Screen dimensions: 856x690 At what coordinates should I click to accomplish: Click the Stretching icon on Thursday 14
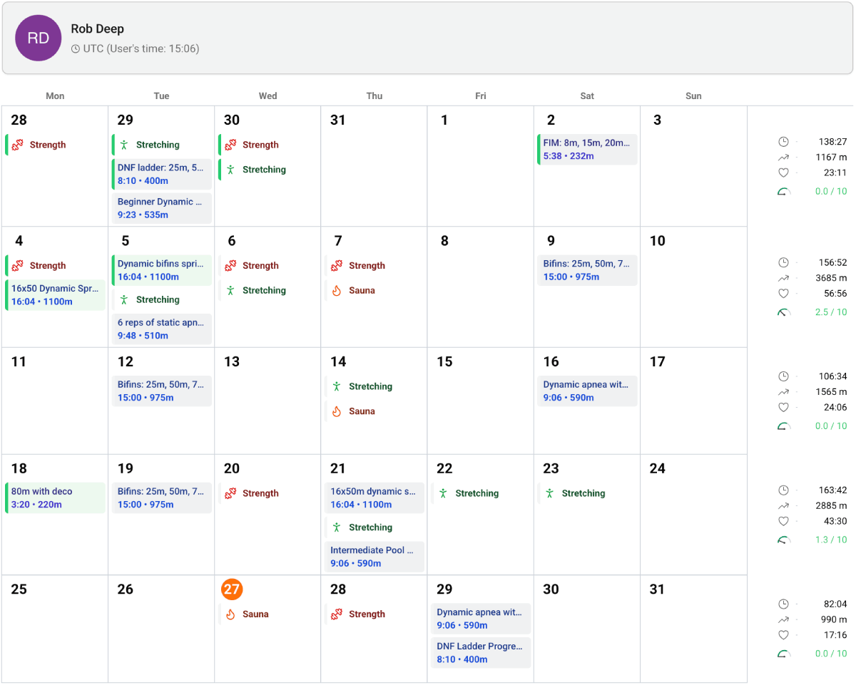click(x=338, y=386)
